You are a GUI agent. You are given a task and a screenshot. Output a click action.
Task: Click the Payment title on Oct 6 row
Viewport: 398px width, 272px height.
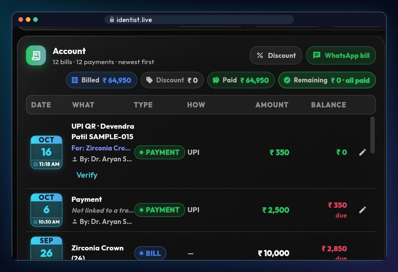(x=87, y=199)
